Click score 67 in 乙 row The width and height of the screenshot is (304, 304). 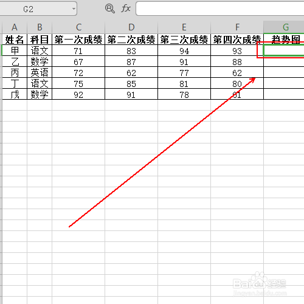tap(78, 61)
